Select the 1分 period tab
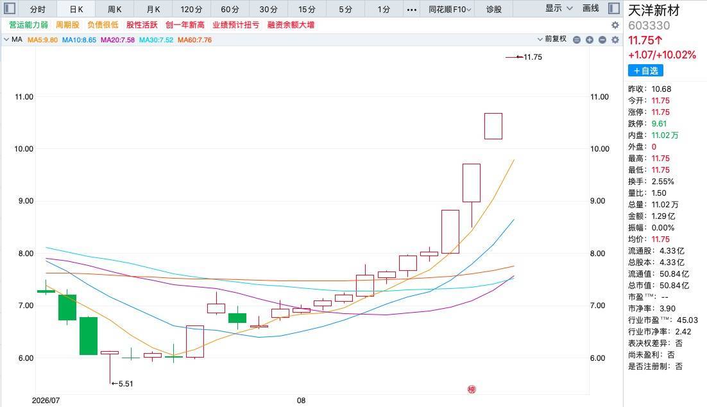 [384, 10]
